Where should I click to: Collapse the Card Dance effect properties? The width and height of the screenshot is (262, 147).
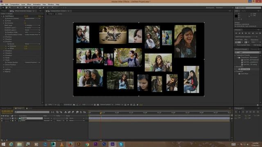[x=2, y=16]
